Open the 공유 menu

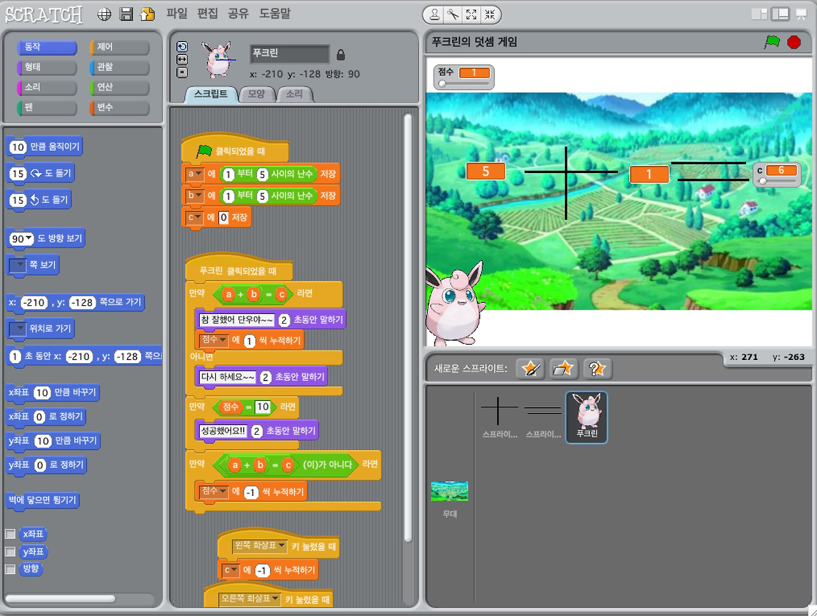point(238,13)
